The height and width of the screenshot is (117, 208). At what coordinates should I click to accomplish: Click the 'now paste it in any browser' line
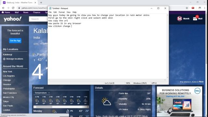65,23
